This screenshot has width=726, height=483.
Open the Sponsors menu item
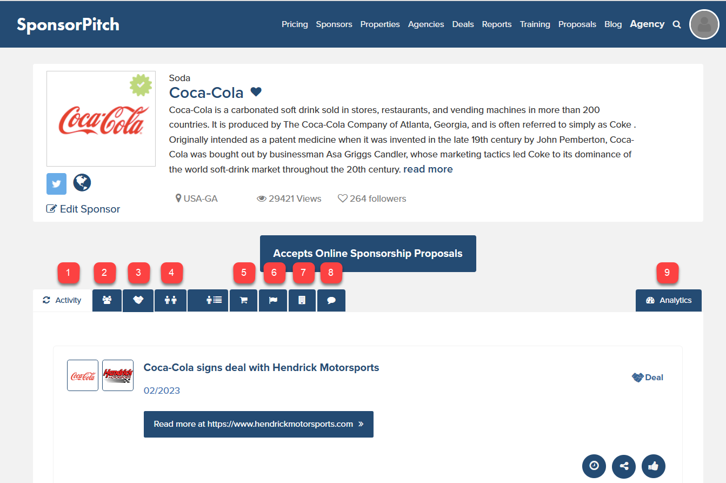point(334,24)
